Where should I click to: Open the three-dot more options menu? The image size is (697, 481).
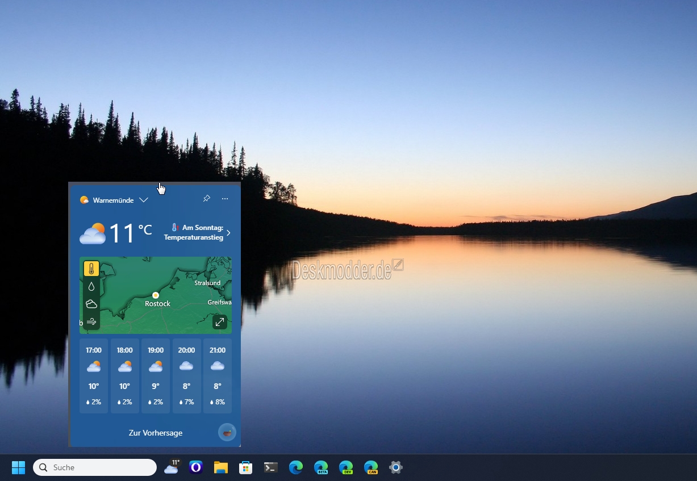click(225, 199)
